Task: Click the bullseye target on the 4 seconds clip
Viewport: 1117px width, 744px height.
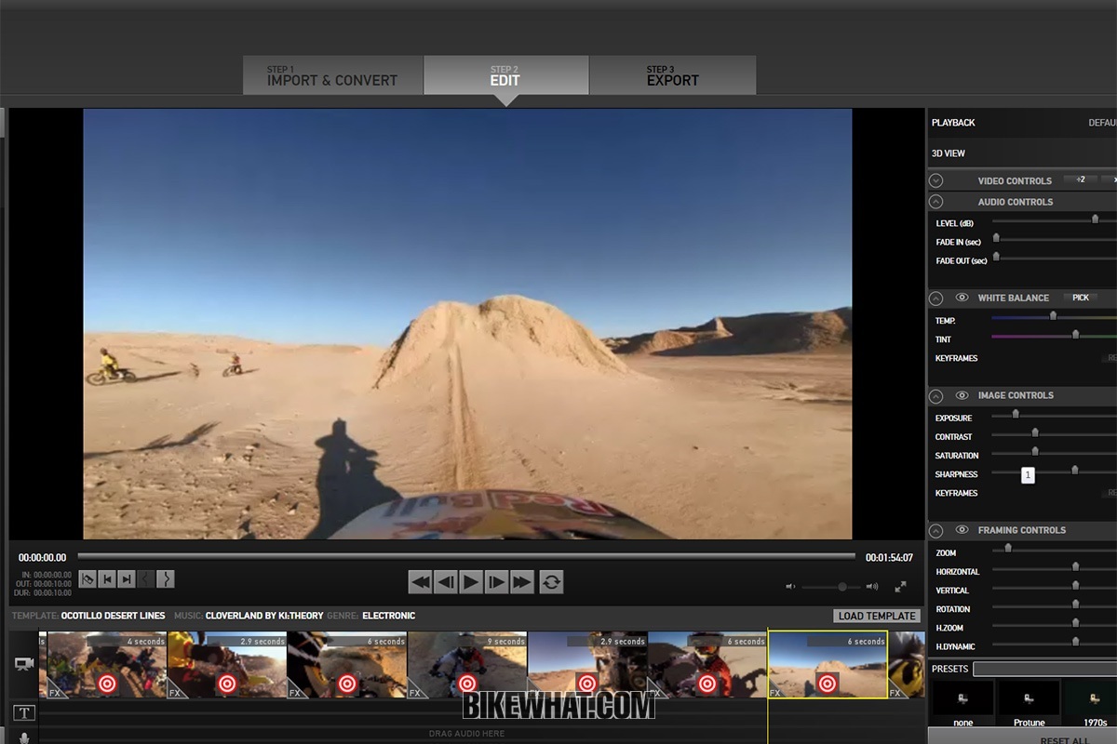Action: [x=108, y=684]
